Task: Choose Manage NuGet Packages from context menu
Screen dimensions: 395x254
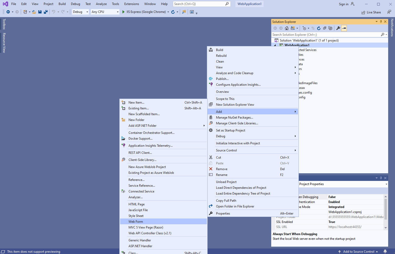Action: 234,118
